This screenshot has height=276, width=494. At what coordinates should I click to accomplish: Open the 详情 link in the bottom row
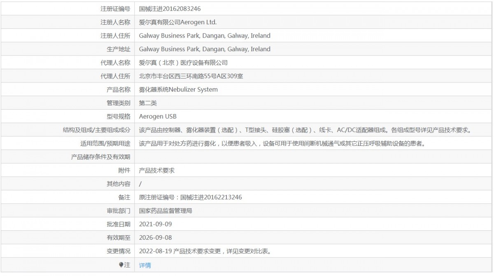[145, 265]
